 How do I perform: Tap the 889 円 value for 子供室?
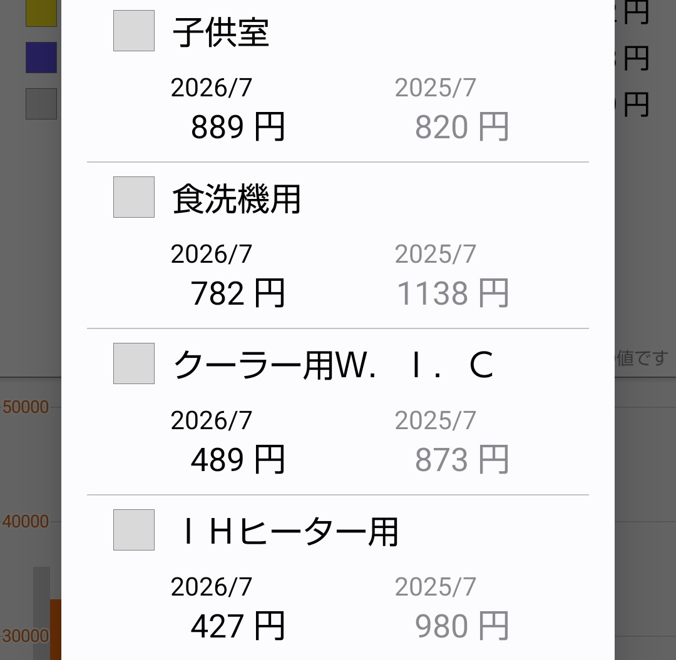[x=238, y=126]
